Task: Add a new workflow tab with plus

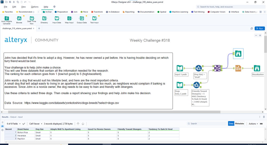Action: pyautogui.click(x=39, y=28)
